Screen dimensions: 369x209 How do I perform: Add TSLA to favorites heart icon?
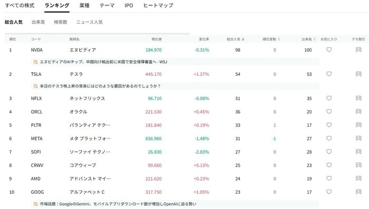[x=329, y=74]
